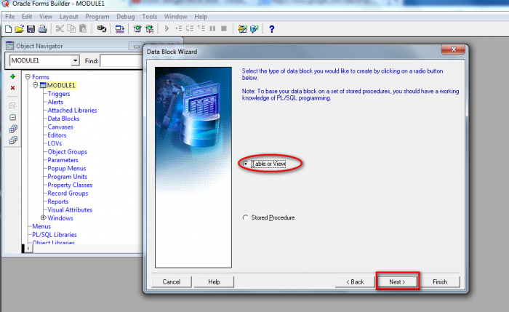
Task: Click the MODULE1 form module icon in tree
Action: pos(43,85)
